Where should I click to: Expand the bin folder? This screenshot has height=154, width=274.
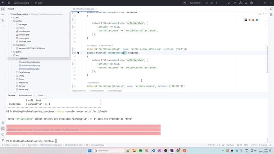tap(12, 18)
